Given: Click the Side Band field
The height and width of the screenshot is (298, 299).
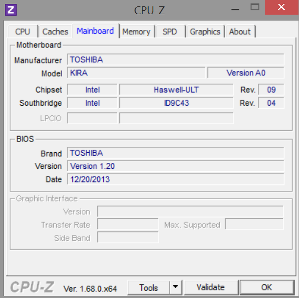Looking at the screenshot, I should (128, 237).
